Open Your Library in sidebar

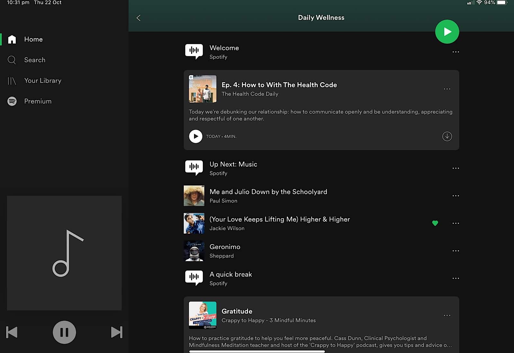coord(42,81)
